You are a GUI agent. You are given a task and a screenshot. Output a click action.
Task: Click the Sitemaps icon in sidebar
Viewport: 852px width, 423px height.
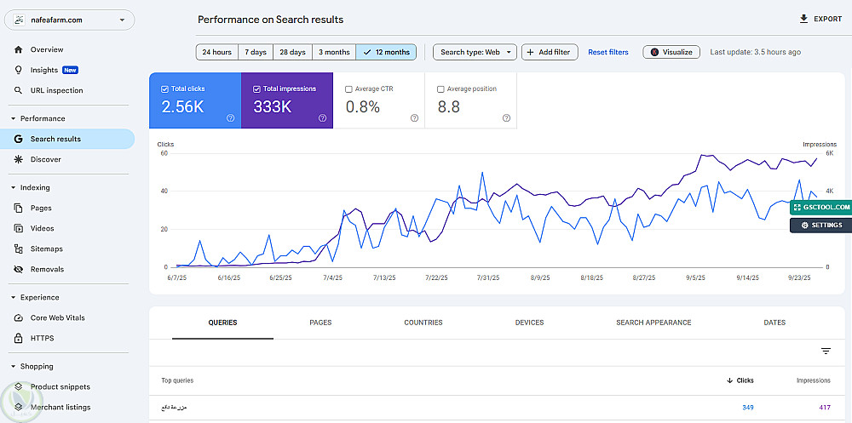click(x=19, y=249)
